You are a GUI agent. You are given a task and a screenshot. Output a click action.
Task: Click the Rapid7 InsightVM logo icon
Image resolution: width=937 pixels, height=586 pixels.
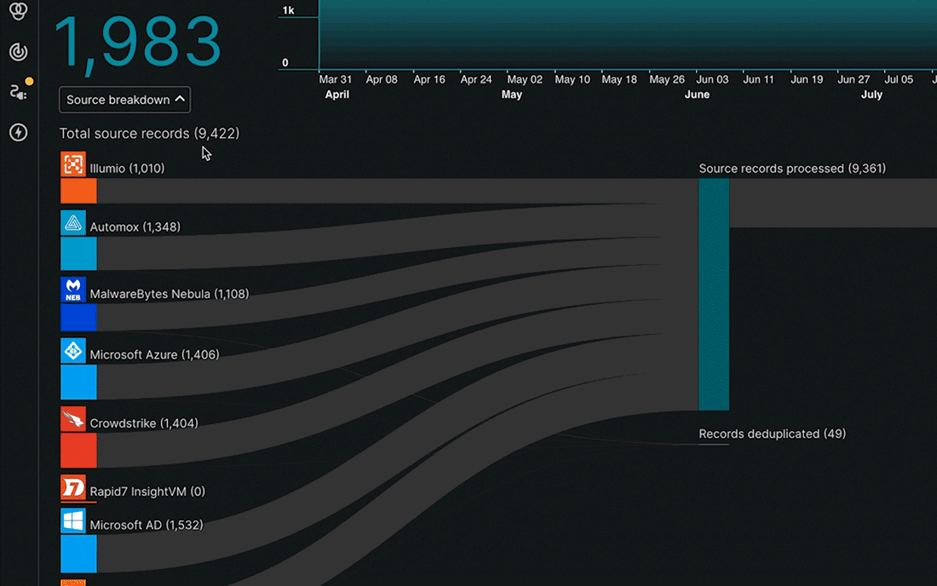[73, 487]
